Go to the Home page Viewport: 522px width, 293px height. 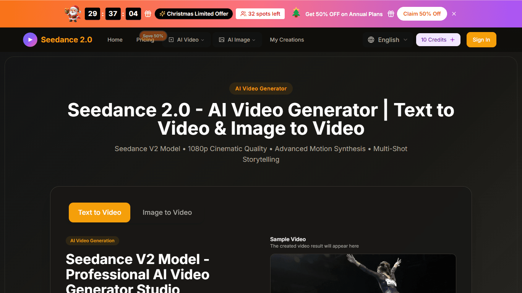[x=115, y=40]
